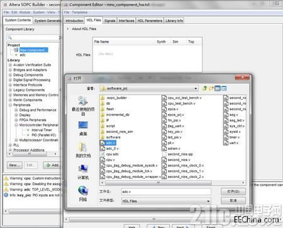
Task: Select the db folder
Action: [106, 103]
